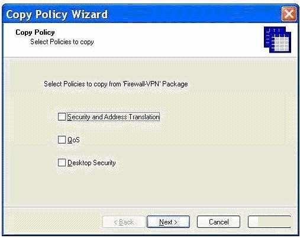Cancel the copy policy wizard
Screen dimensions: 300x238
pyautogui.click(x=218, y=222)
